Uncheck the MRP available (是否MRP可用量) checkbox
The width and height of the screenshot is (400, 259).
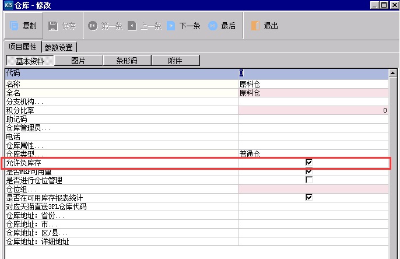309,171
